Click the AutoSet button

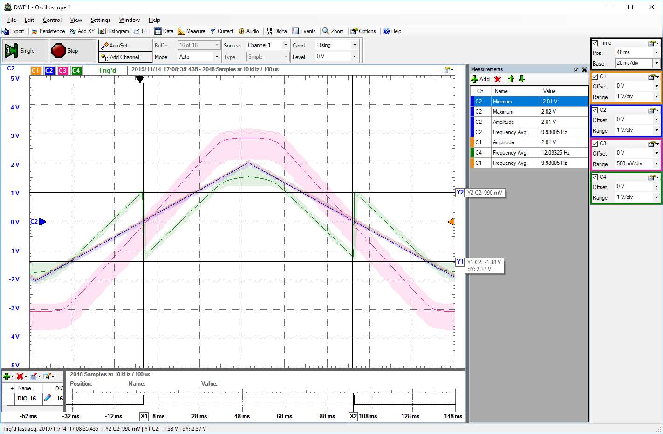coord(125,45)
